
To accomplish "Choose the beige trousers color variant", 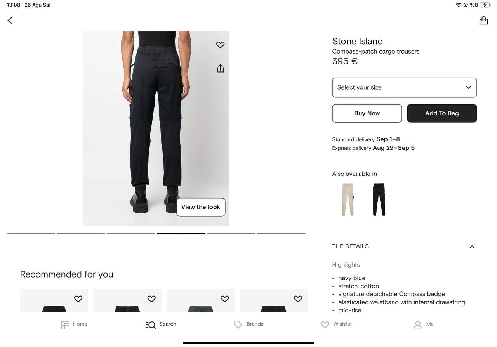I will (348, 200).
